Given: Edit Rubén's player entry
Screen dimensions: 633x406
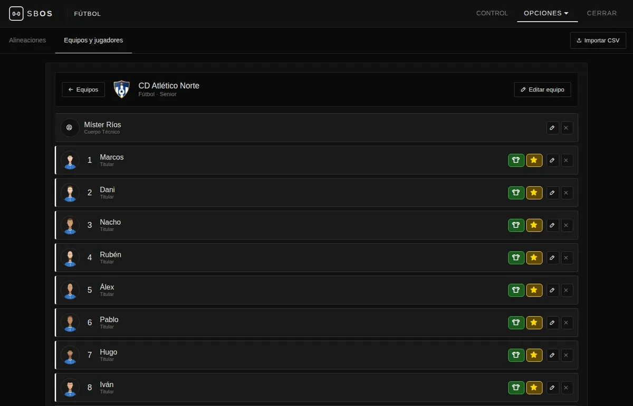Looking at the screenshot, I should (x=552, y=258).
